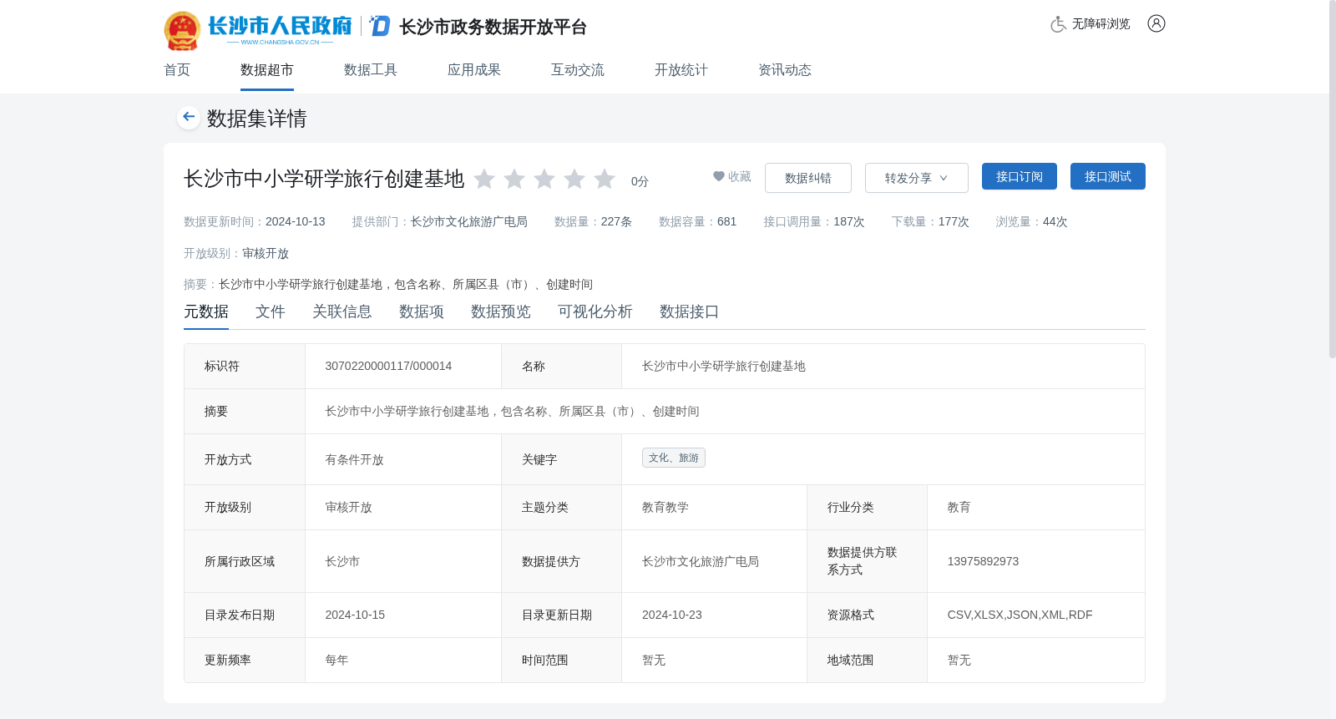Click the 有条件开放 open method value
Image resolution: width=1336 pixels, height=719 pixels.
click(354, 459)
